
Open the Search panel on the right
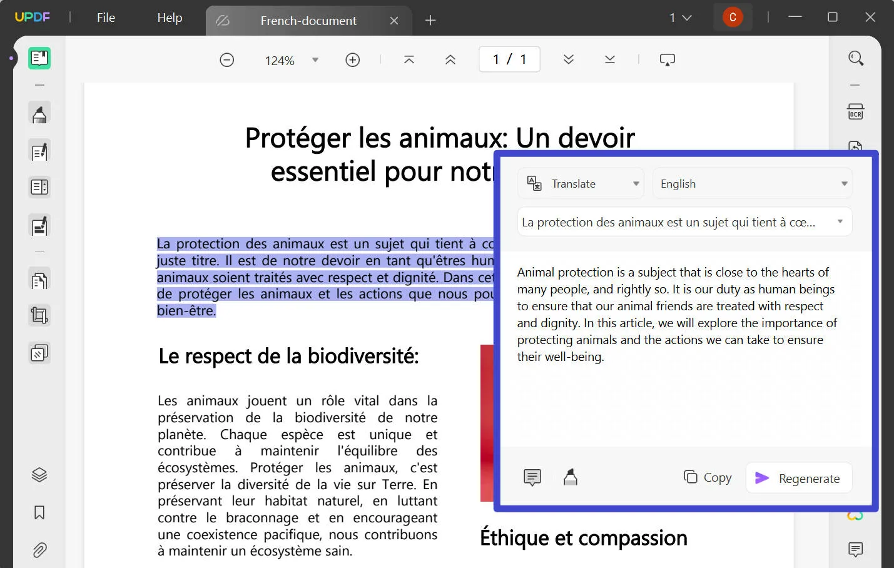(x=855, y=58)
